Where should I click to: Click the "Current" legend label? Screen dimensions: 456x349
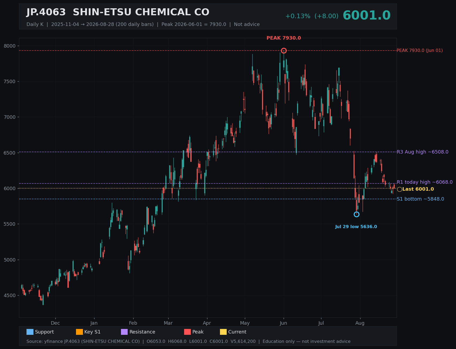[x=237, y=332]
